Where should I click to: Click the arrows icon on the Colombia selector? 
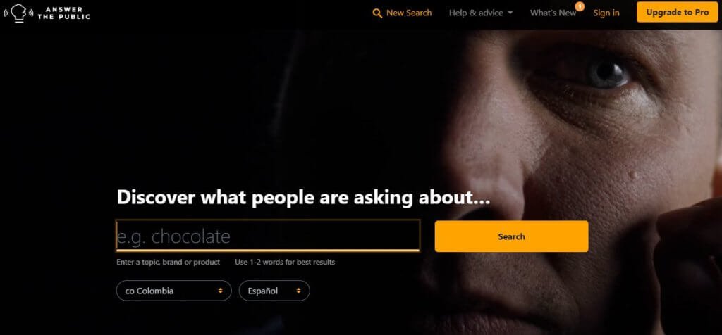221,291
